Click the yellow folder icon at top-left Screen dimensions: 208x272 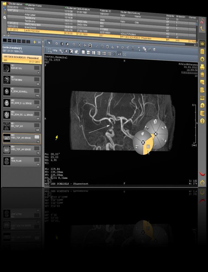[4, 4]
